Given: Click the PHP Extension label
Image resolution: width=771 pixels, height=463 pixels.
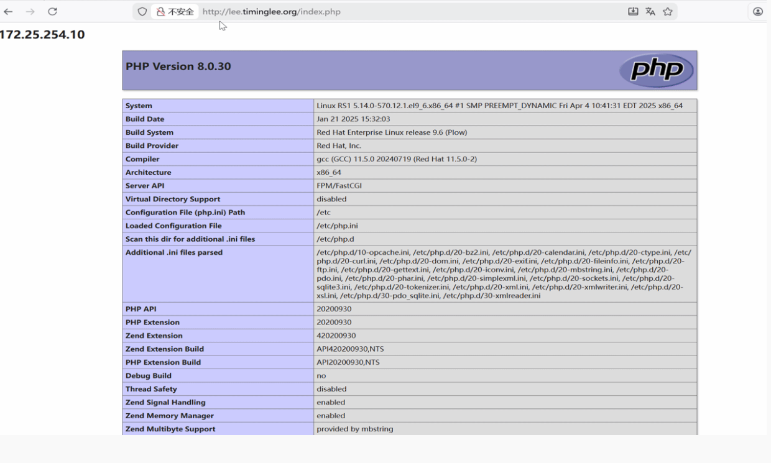Looking at the screenshot, I should point(152,323).
